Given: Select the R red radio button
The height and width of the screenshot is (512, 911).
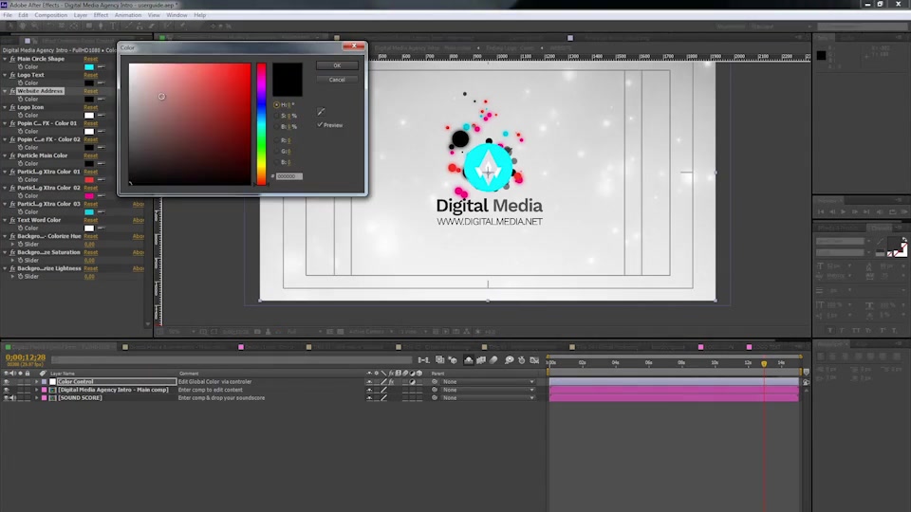Looking at the screenshot, I should click(x=276, y=140).
